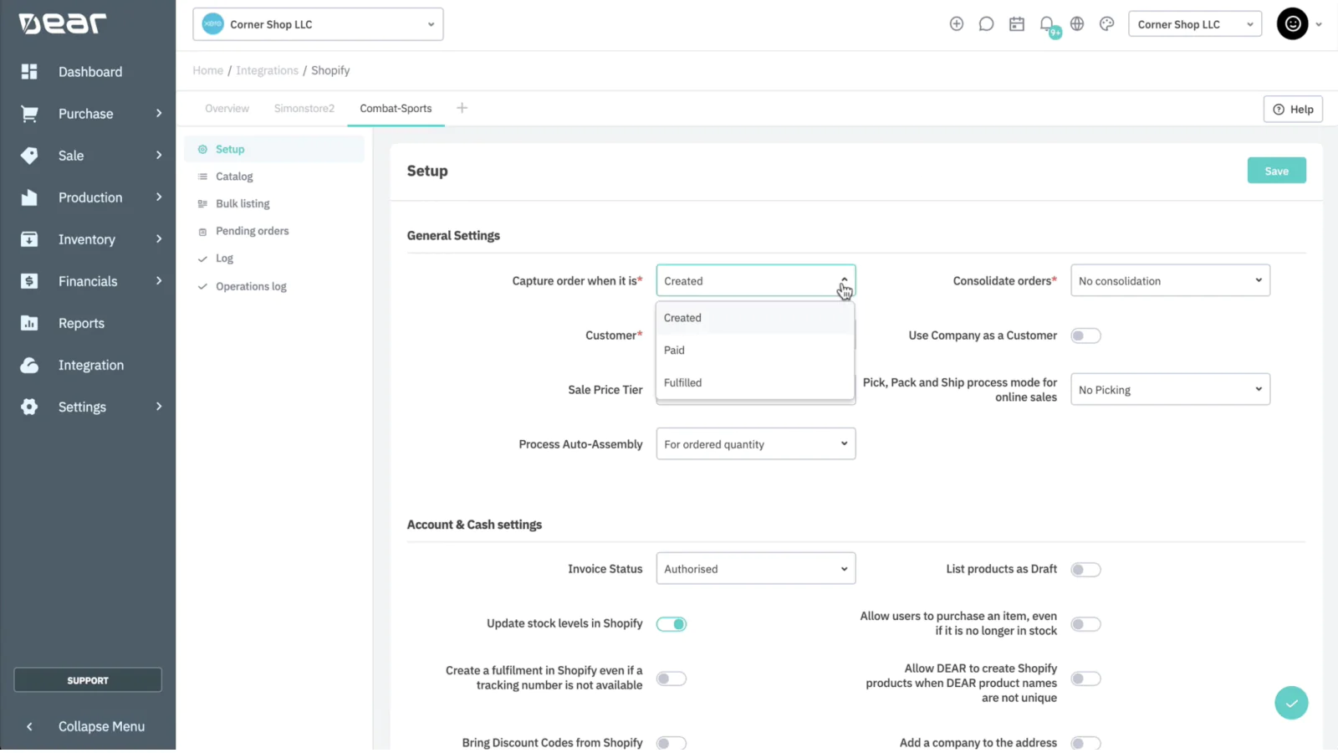Click the green checkmark floating icon
The width and height of the screenshot is (1338, 753).
[x=1291, y=703]
